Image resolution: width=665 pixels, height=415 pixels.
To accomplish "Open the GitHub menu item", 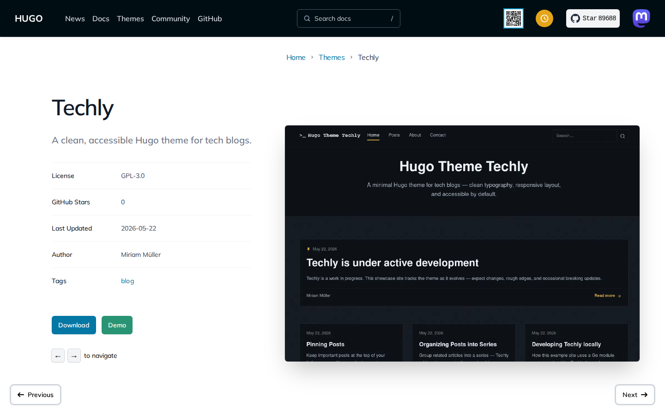I will click(210, 18).
